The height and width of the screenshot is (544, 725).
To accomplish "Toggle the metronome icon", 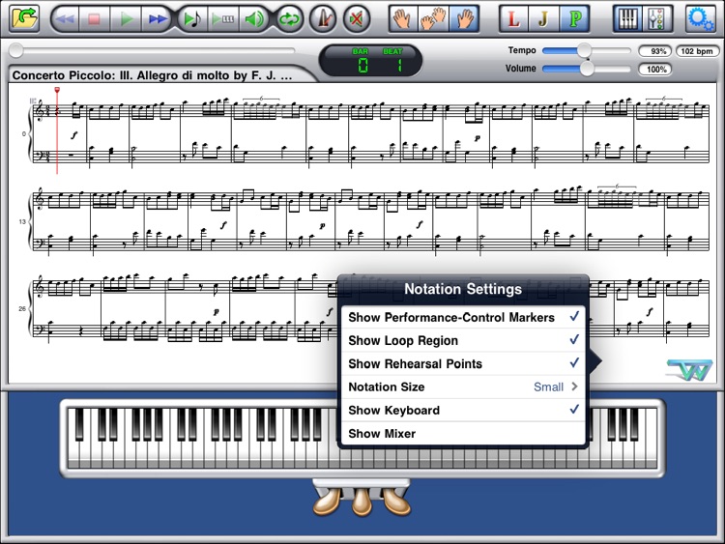I will (x=323, y=19).
